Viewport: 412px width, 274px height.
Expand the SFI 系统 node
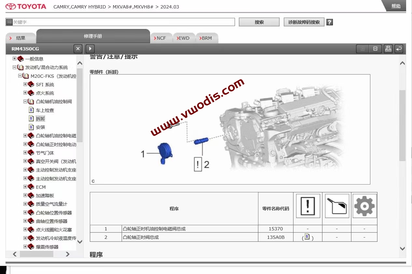pos(25,84)
